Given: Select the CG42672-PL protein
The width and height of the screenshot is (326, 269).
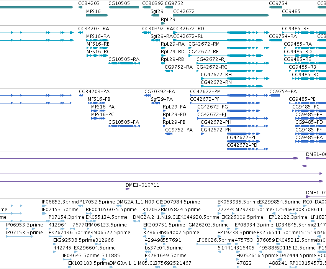Looking at the screenshot, I should [x=242, y=138].
